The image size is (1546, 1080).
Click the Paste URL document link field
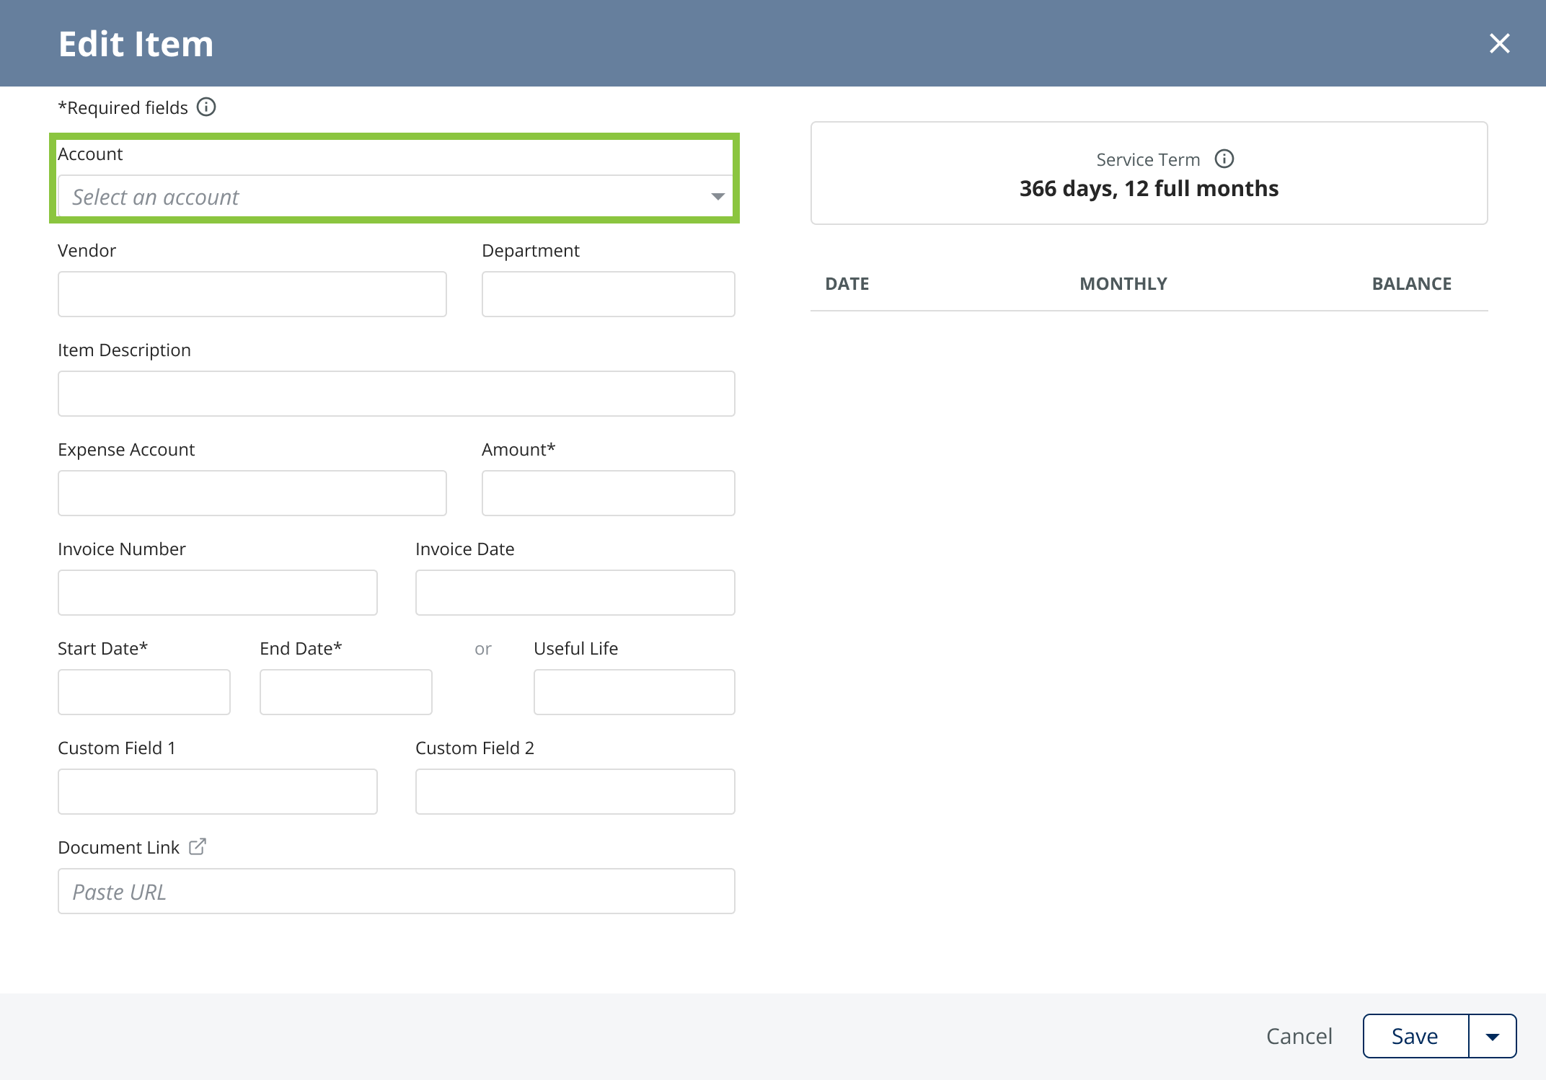pos(397,891)
